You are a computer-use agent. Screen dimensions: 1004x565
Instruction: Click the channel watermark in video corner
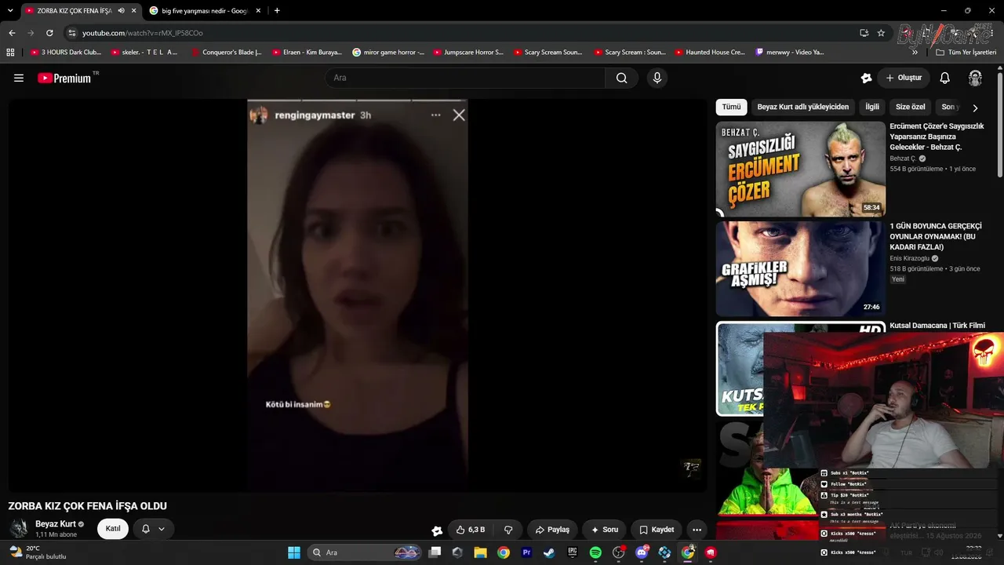(x=691, y=468)
